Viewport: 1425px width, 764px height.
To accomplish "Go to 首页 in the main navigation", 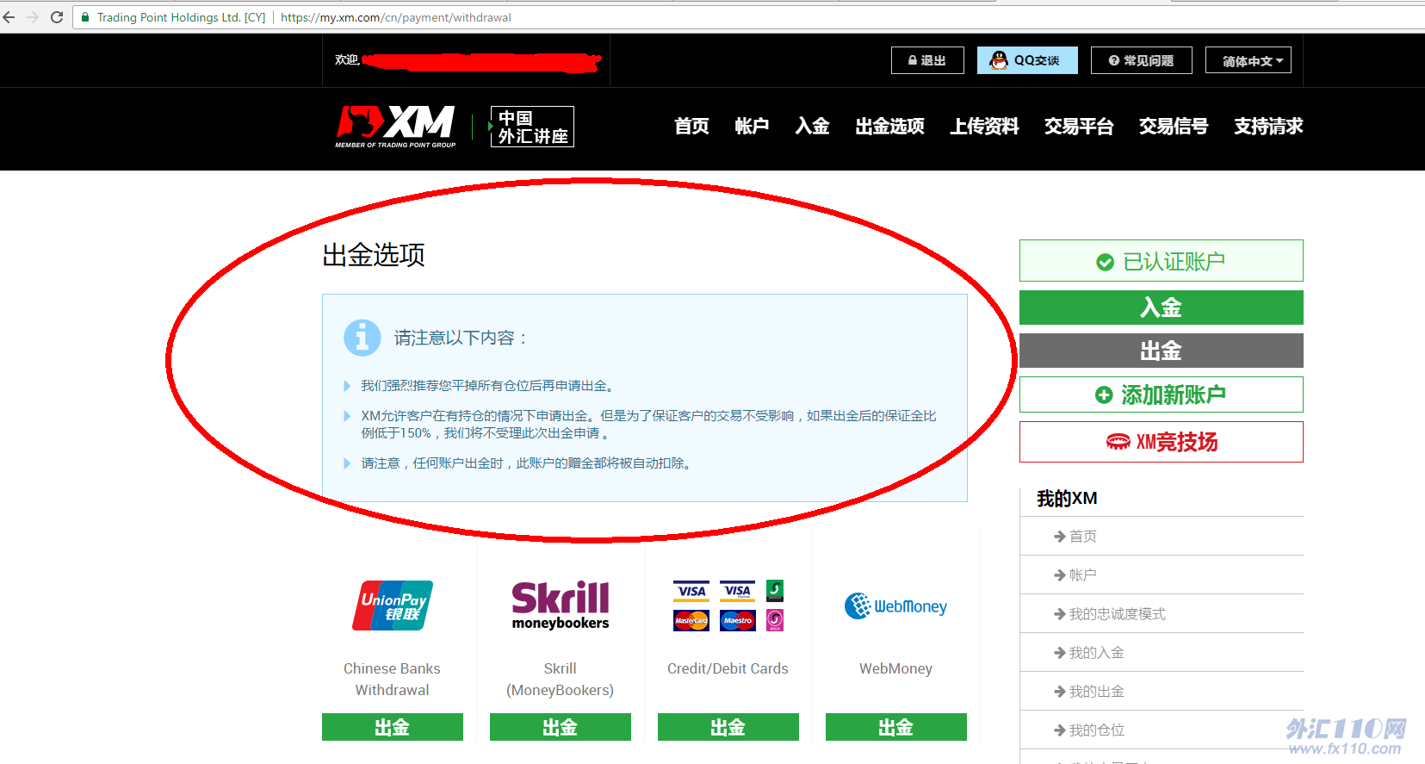I will pyautogui.click(x=691, y=127).
